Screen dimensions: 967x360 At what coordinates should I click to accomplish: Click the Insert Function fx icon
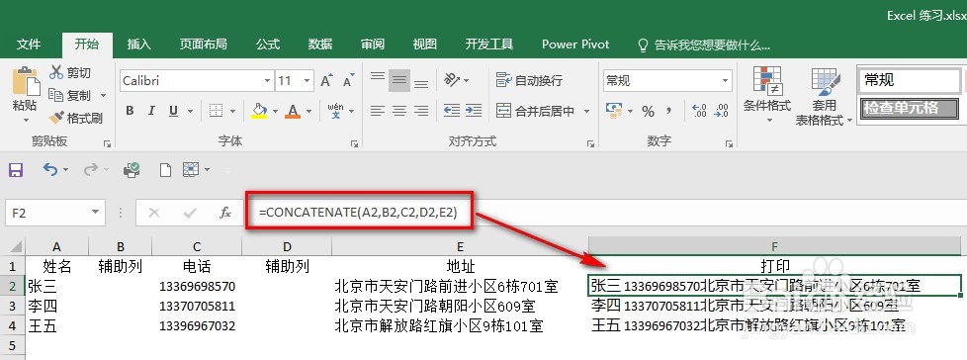pyautogui.click(x=225, y=213)
